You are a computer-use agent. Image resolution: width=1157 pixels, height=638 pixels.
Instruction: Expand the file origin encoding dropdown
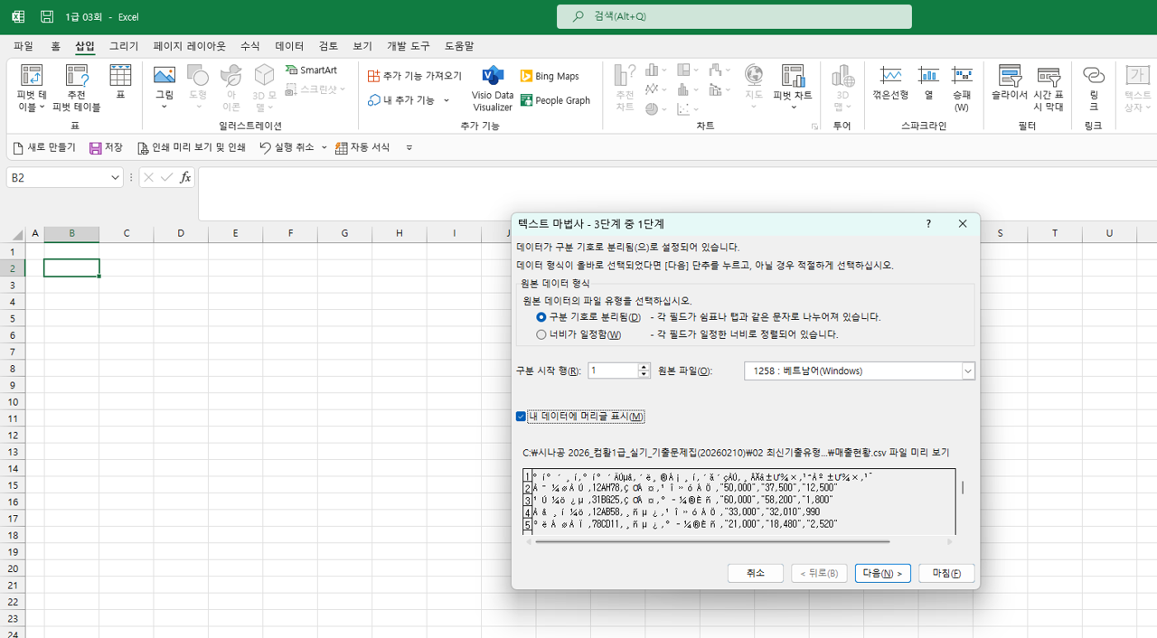pos(968,371)
